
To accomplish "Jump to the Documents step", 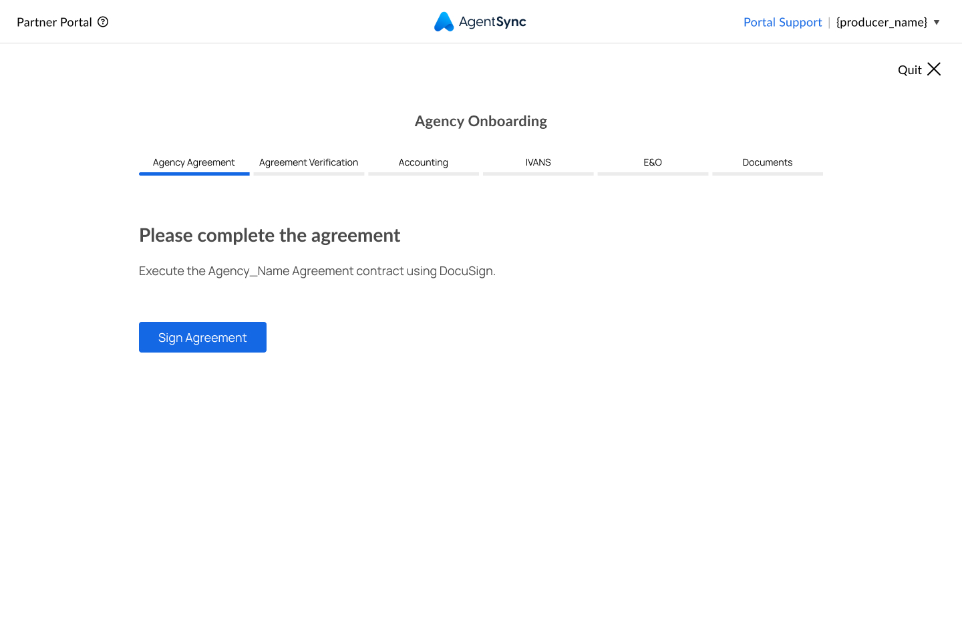I will pos(767,162).
